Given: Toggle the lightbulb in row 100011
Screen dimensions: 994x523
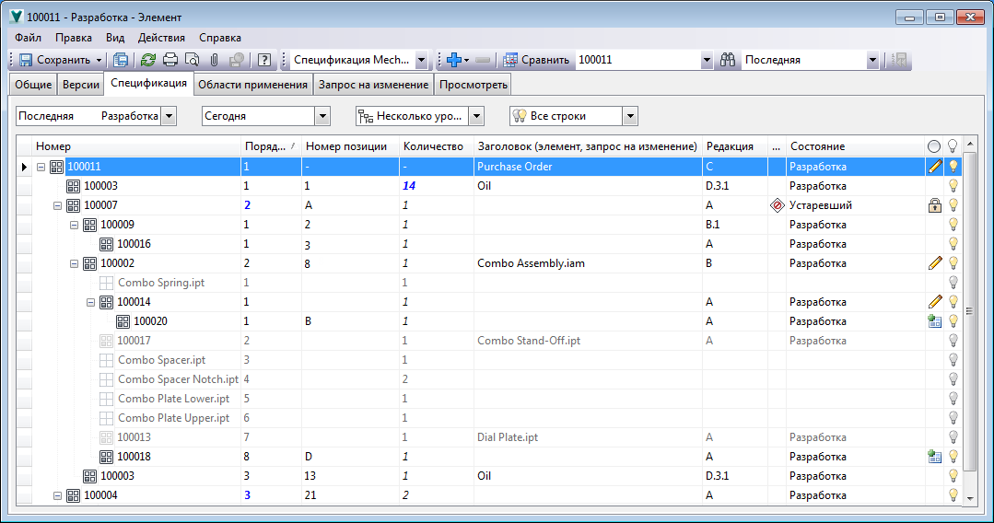Looking at the screenshot, I should tap(953, 167).
